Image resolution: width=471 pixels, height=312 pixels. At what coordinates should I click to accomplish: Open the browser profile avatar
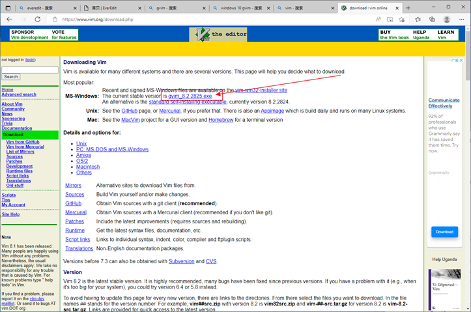(x=447, y=20)
